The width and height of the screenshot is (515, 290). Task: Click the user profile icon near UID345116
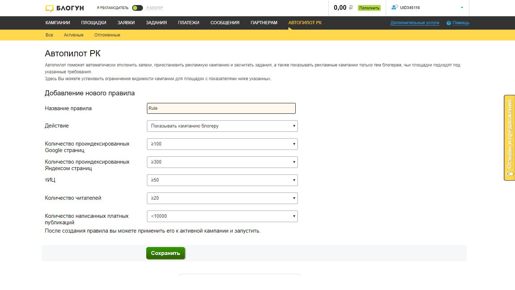pyautogui.click(x=395, y=7)
